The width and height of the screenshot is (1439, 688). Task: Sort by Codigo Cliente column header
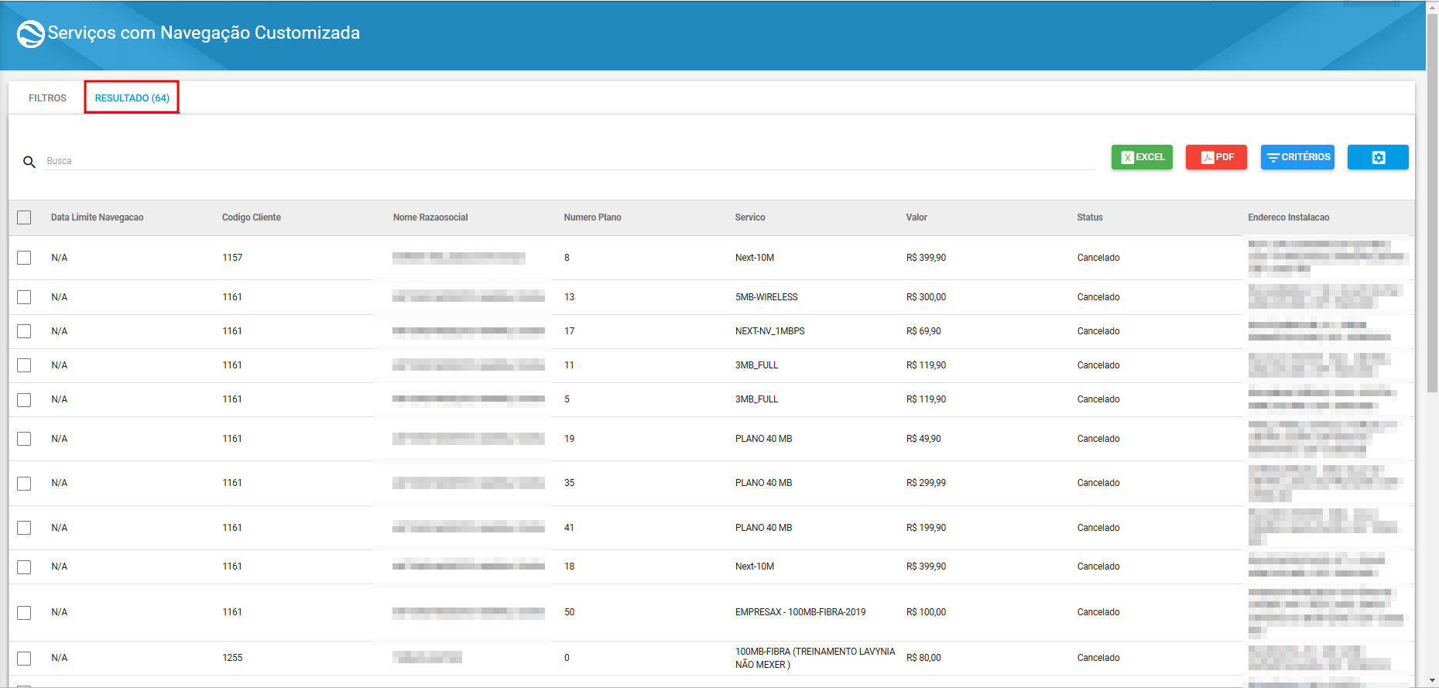(x=252, y=217)
